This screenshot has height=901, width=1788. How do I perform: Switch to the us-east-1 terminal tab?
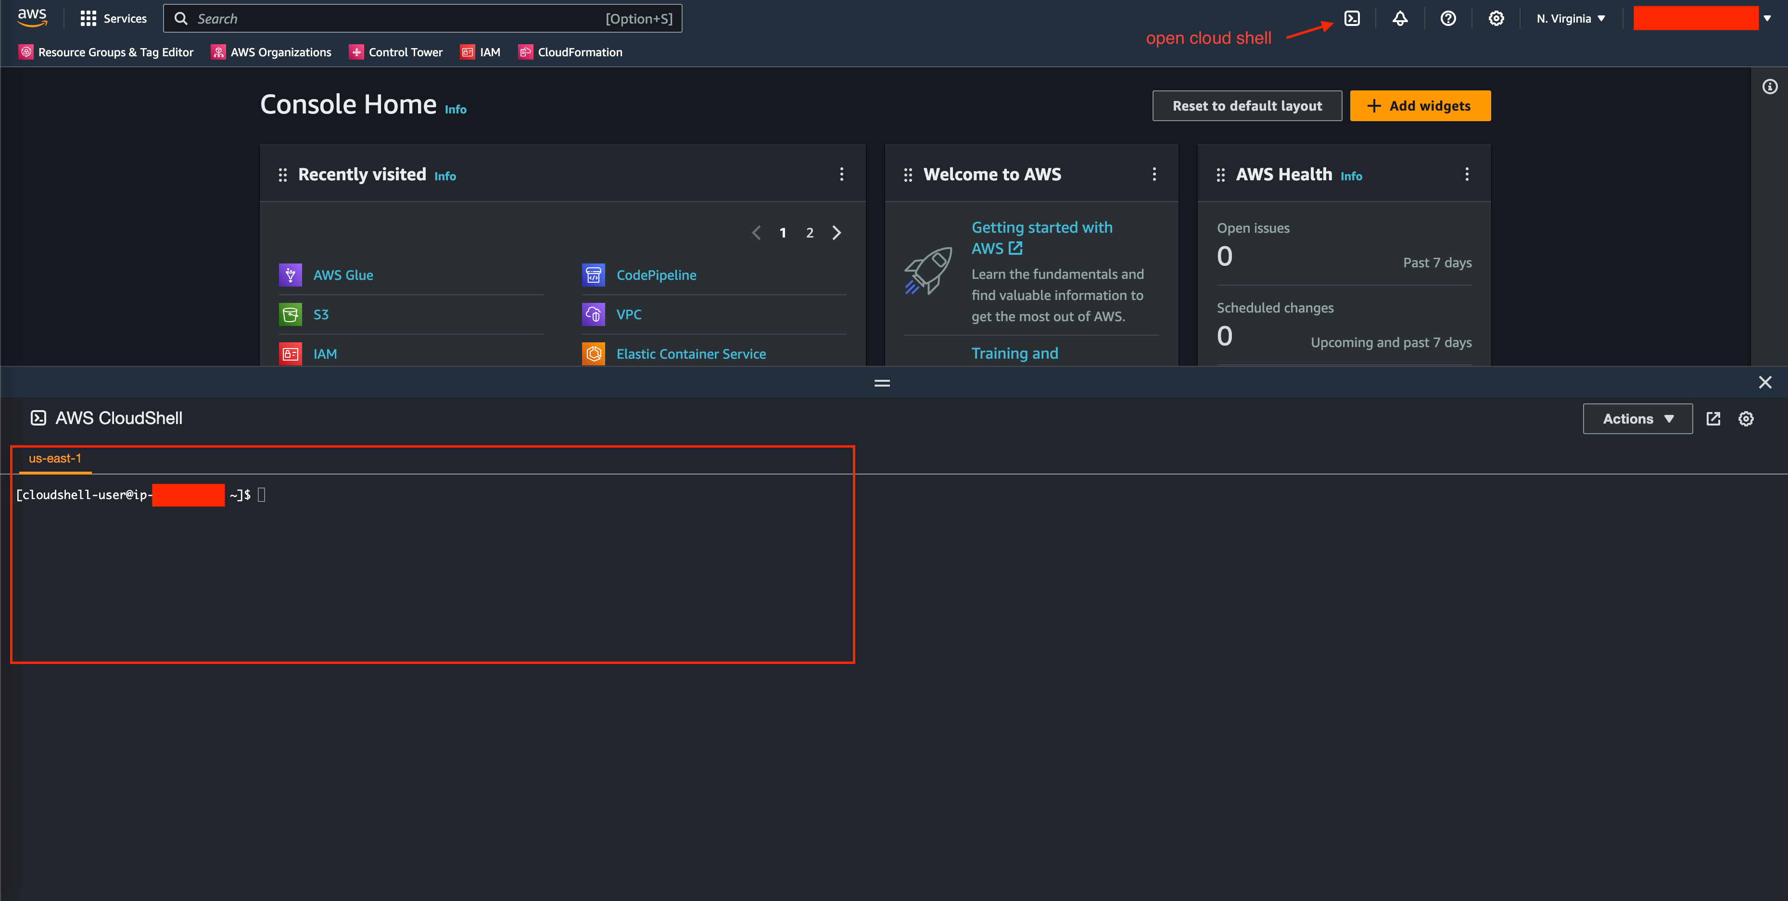click(55, 459)
